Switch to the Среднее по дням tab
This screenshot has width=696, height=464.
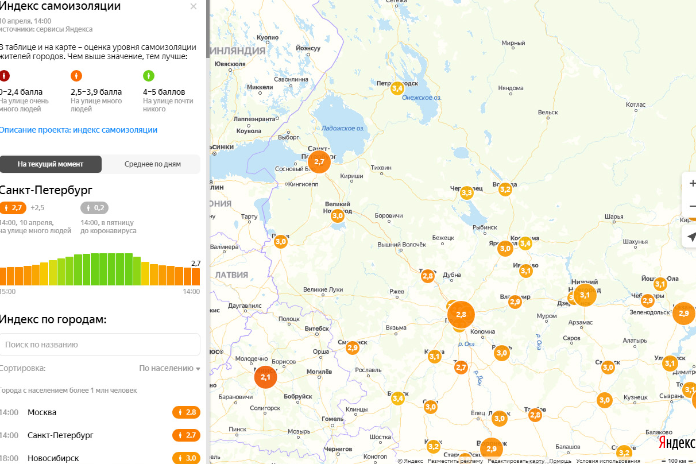point(153,164)
